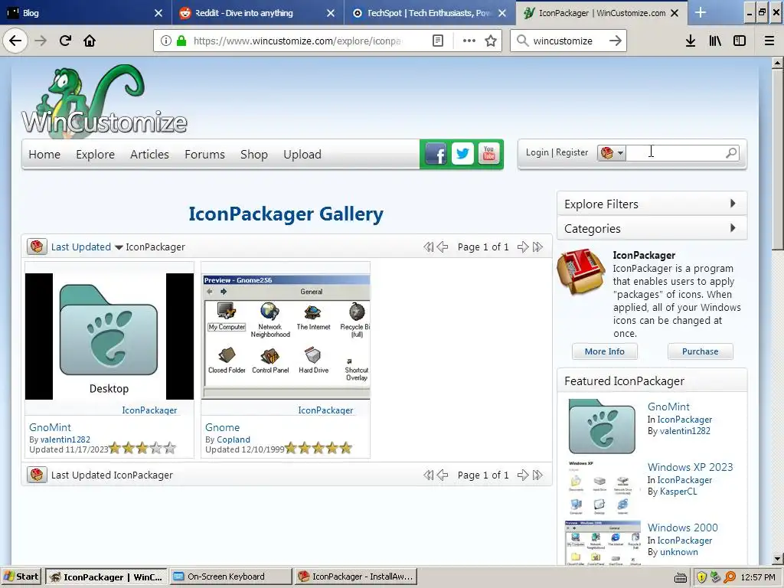Switch to IconPackager InstallAware taskbar item

tap(355, 577)
